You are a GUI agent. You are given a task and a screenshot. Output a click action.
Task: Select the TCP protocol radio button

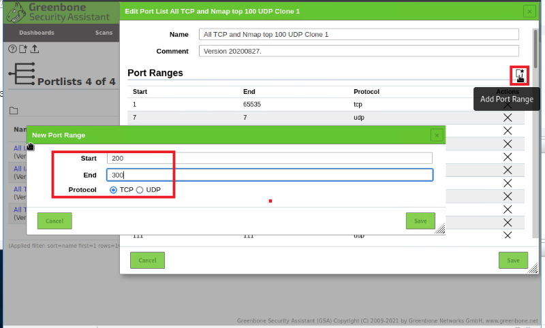(x=114, y=190)
